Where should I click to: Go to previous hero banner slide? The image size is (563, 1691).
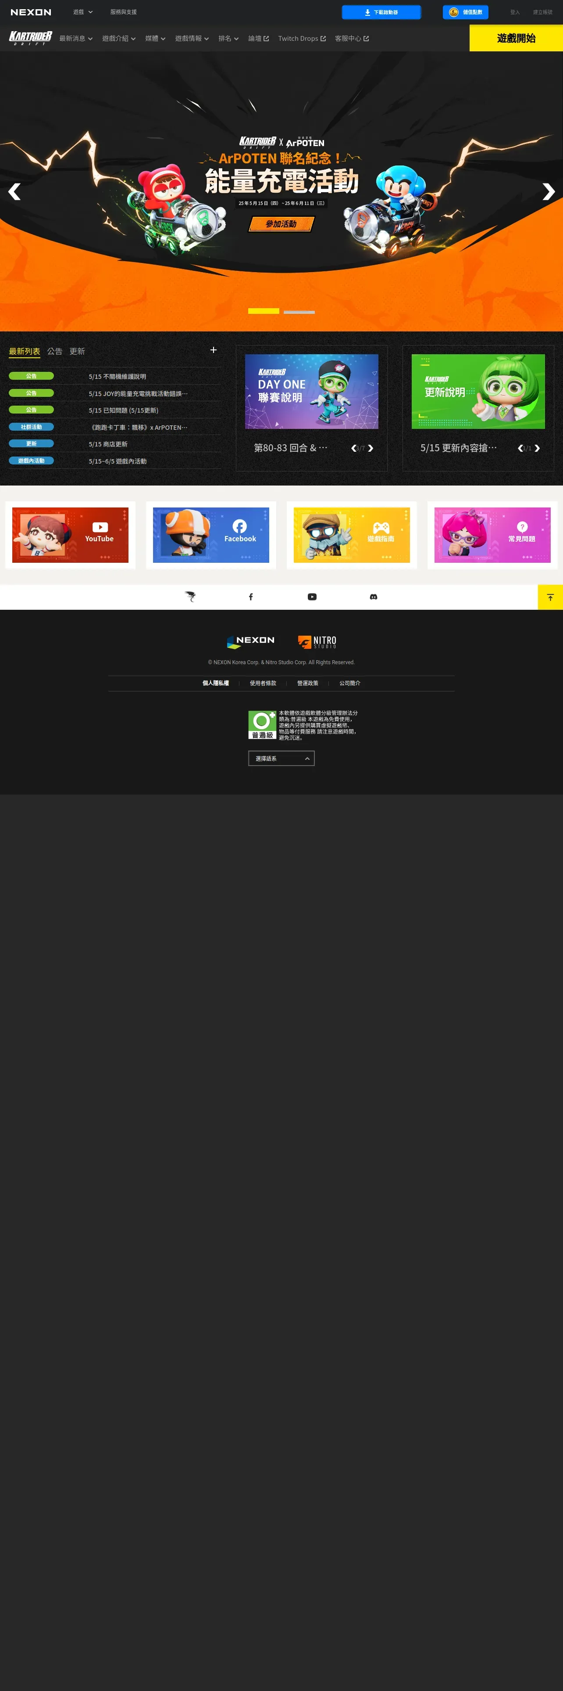14,191
